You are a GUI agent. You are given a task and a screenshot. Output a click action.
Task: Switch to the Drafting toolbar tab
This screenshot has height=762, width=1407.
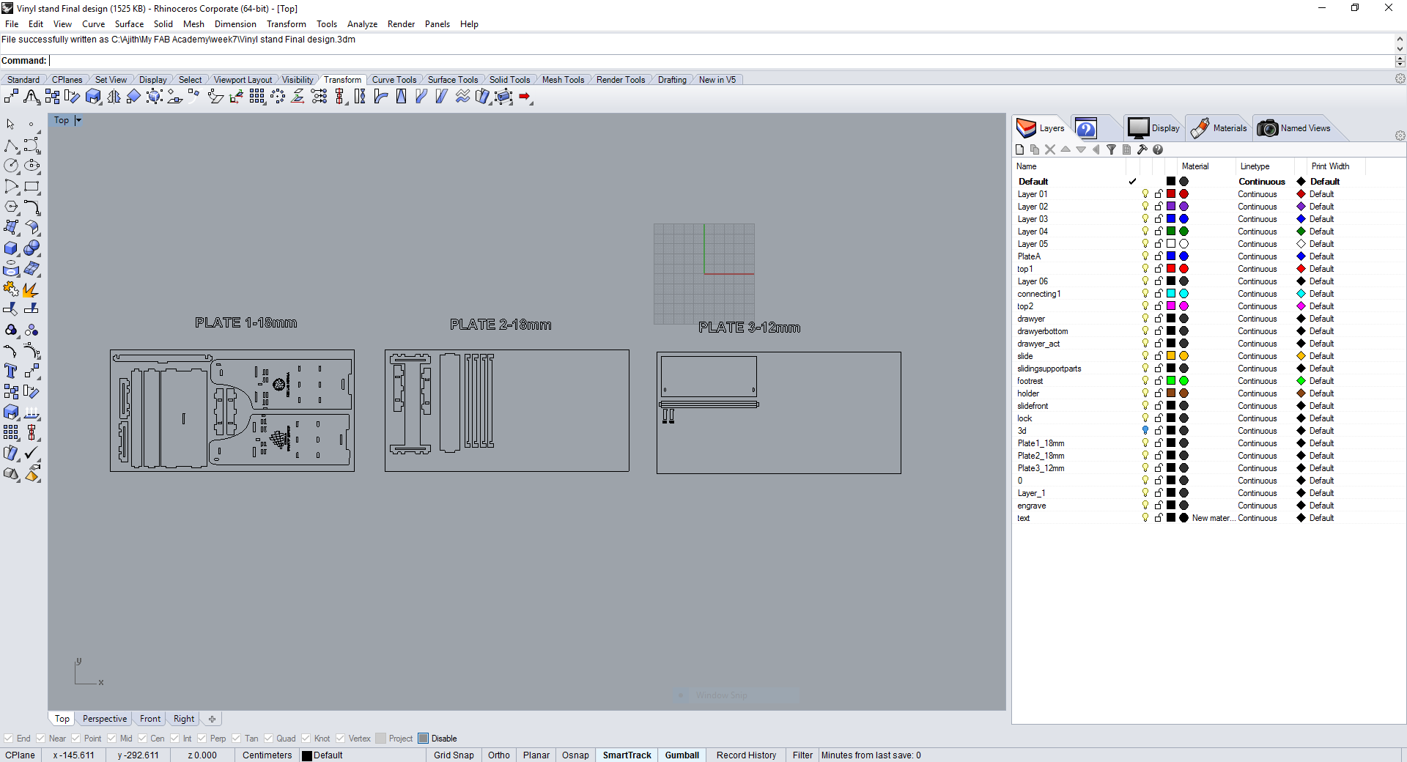(672, 80)
